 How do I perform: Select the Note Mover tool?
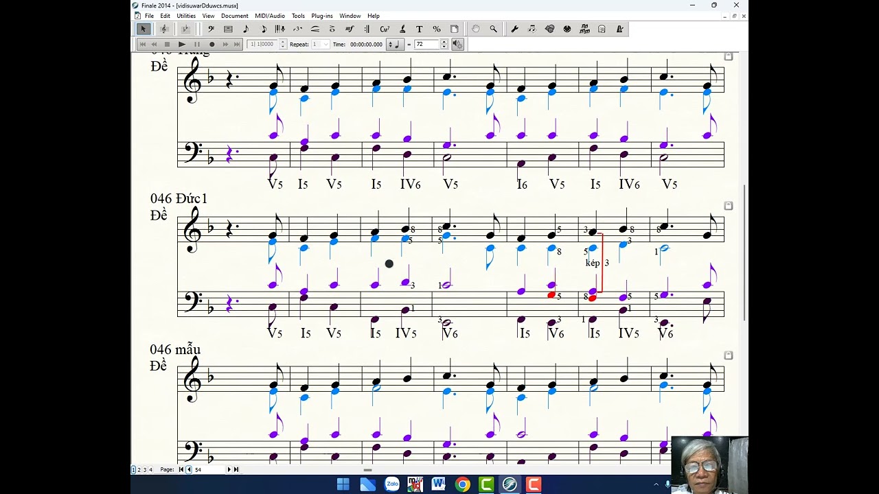click(532, 29)
